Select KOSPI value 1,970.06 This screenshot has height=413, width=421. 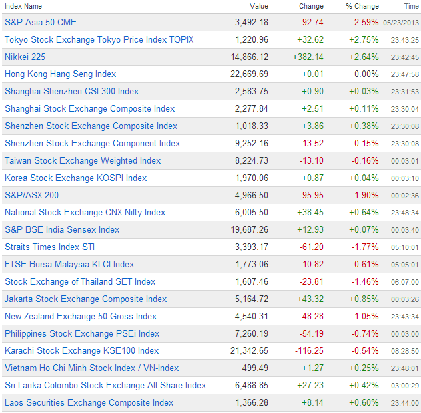252,178
